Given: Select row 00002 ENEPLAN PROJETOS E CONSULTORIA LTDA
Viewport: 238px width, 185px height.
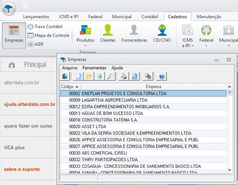Looking at the screenshot, I should tap(143, 93).
